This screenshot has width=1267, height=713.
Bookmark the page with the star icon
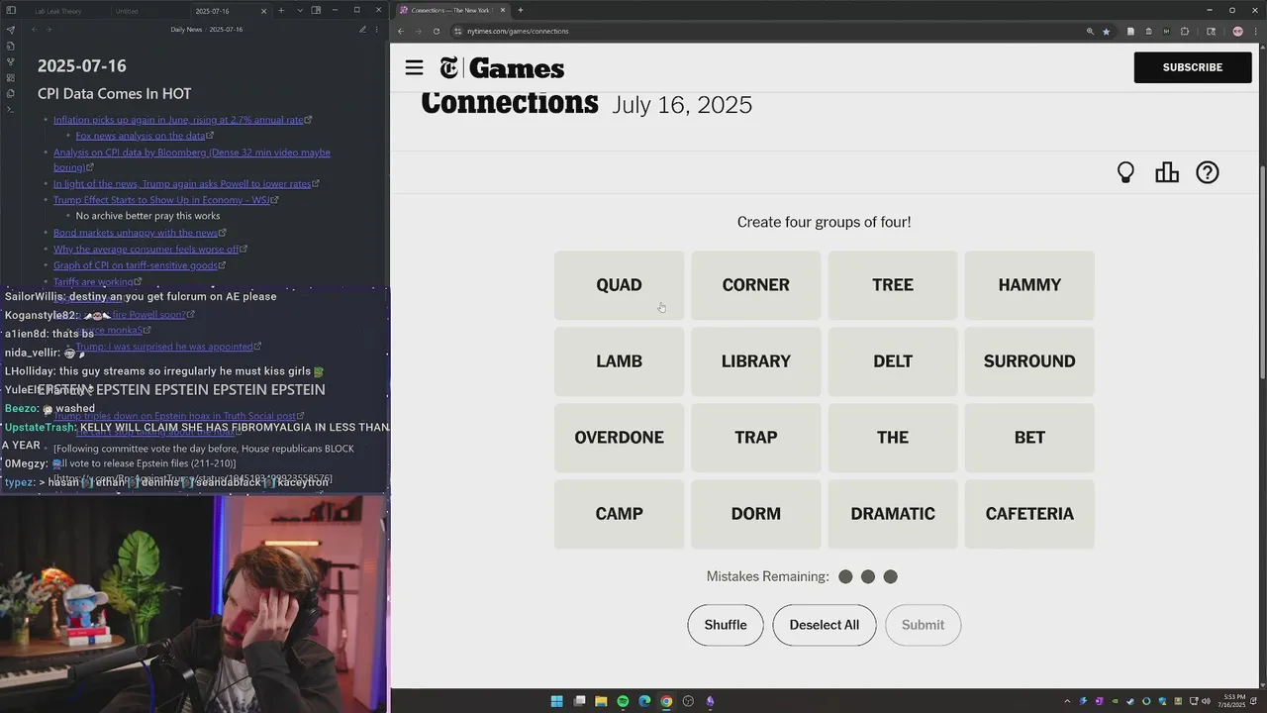1106,31
